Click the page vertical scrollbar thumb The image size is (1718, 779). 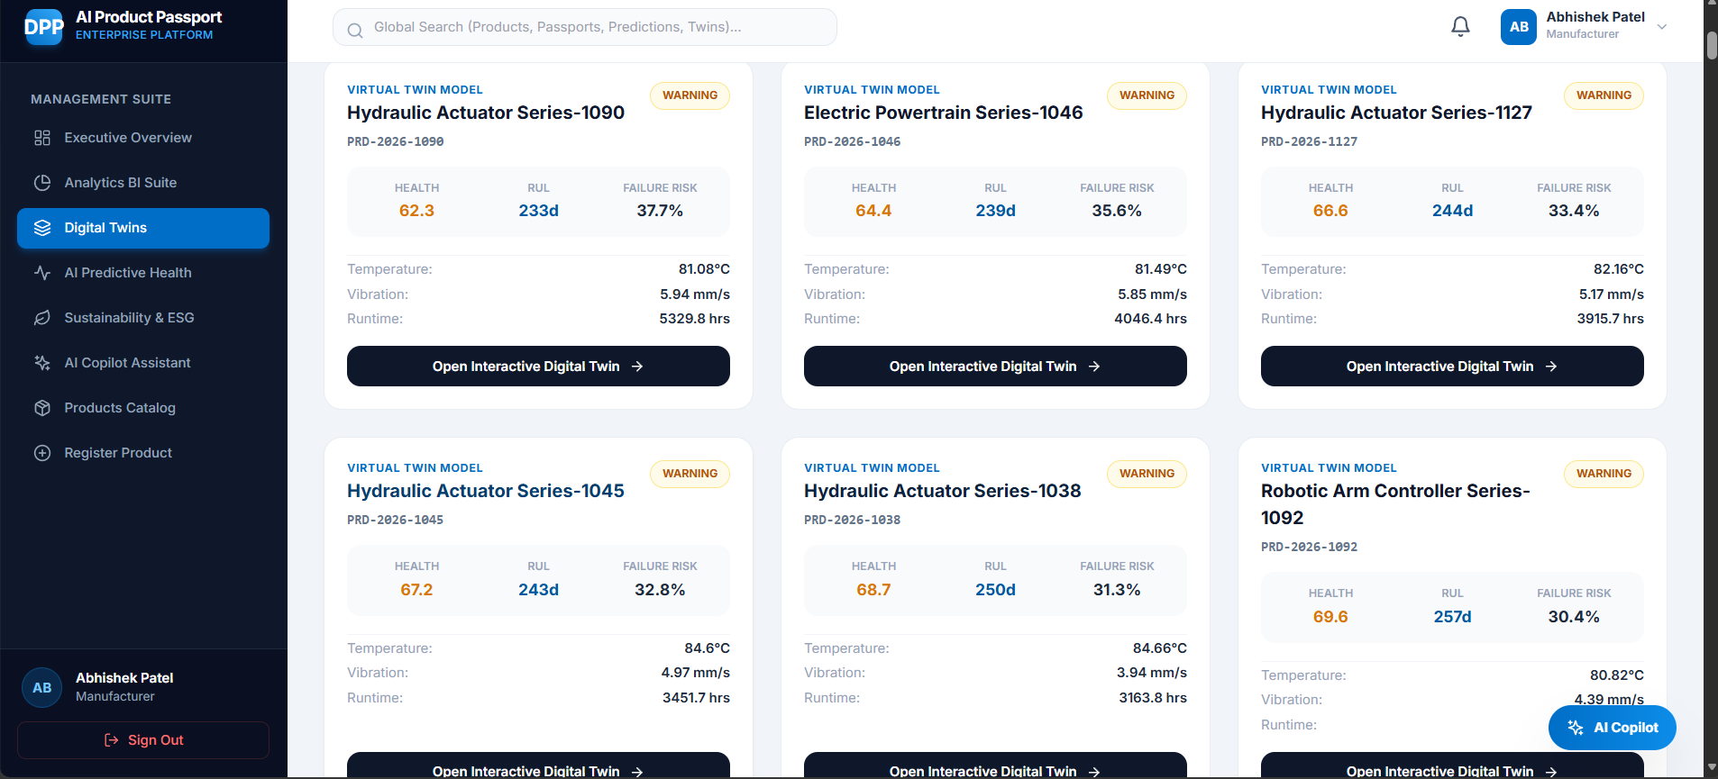click(x=1711, y=45)
